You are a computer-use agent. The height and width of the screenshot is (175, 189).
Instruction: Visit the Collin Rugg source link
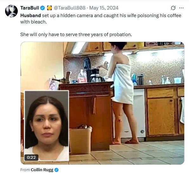[42, 170]
